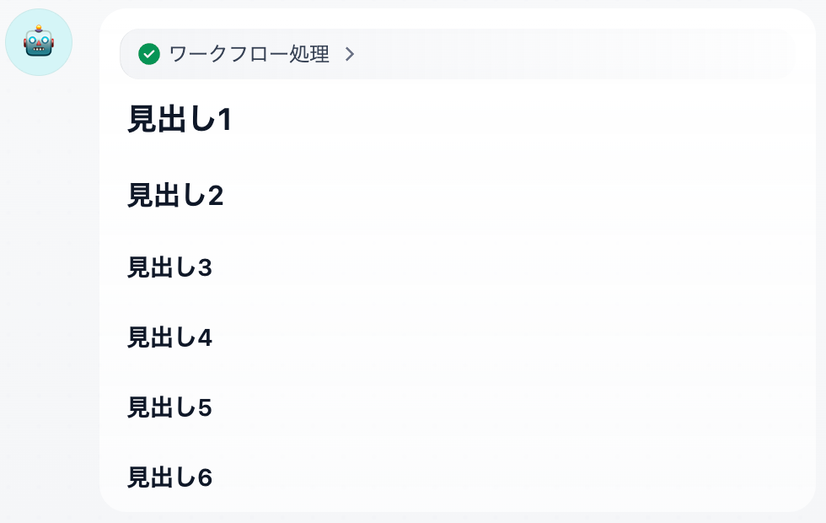Click the digit 1 in the largest heading
826x523 pixels.
click(224, 120)
